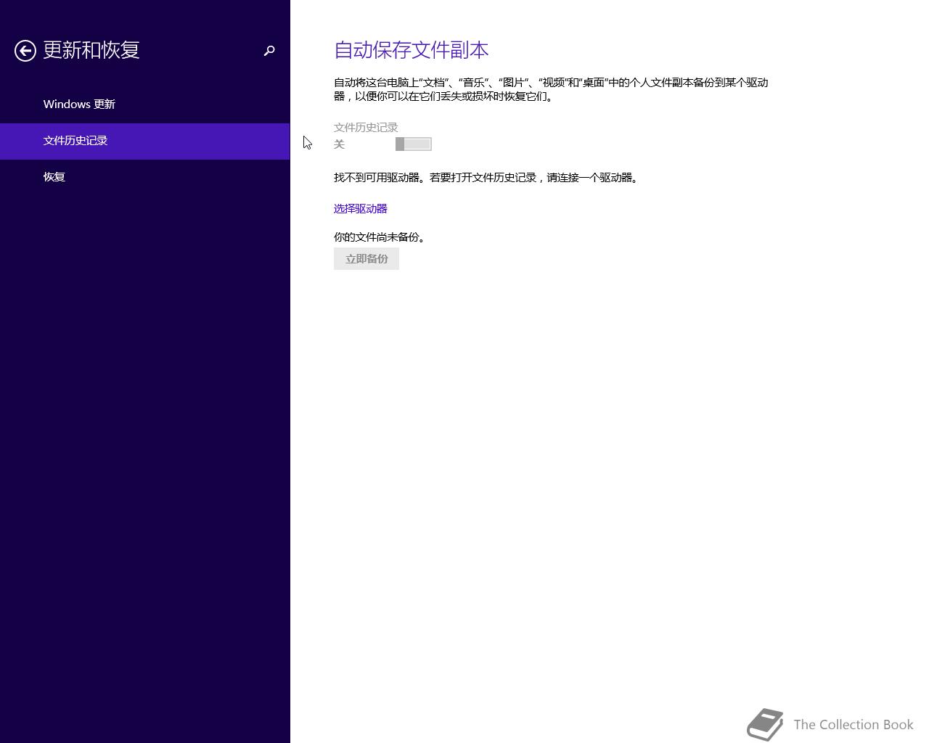The image size is (929, 743).
Task: Open the search magnifier icon
Action: pyautogui.click(x=269, y=51)
